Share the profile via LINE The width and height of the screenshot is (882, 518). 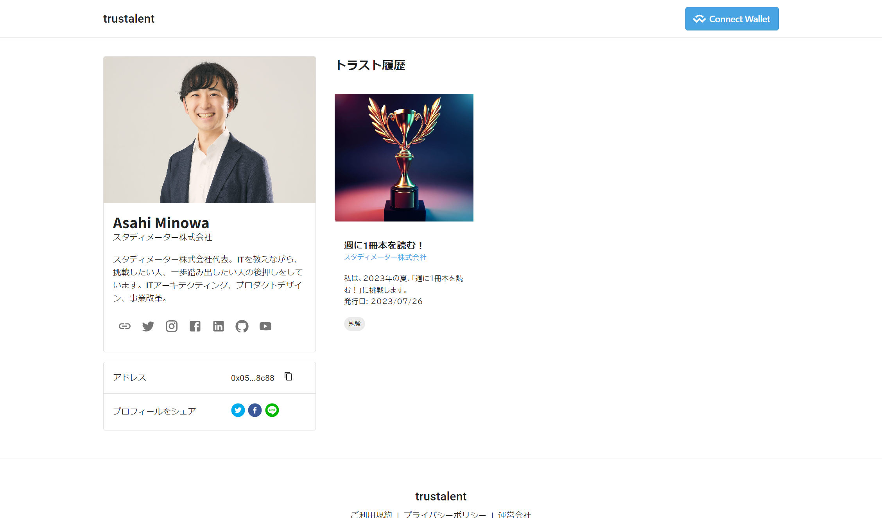(x=272, y=410)
